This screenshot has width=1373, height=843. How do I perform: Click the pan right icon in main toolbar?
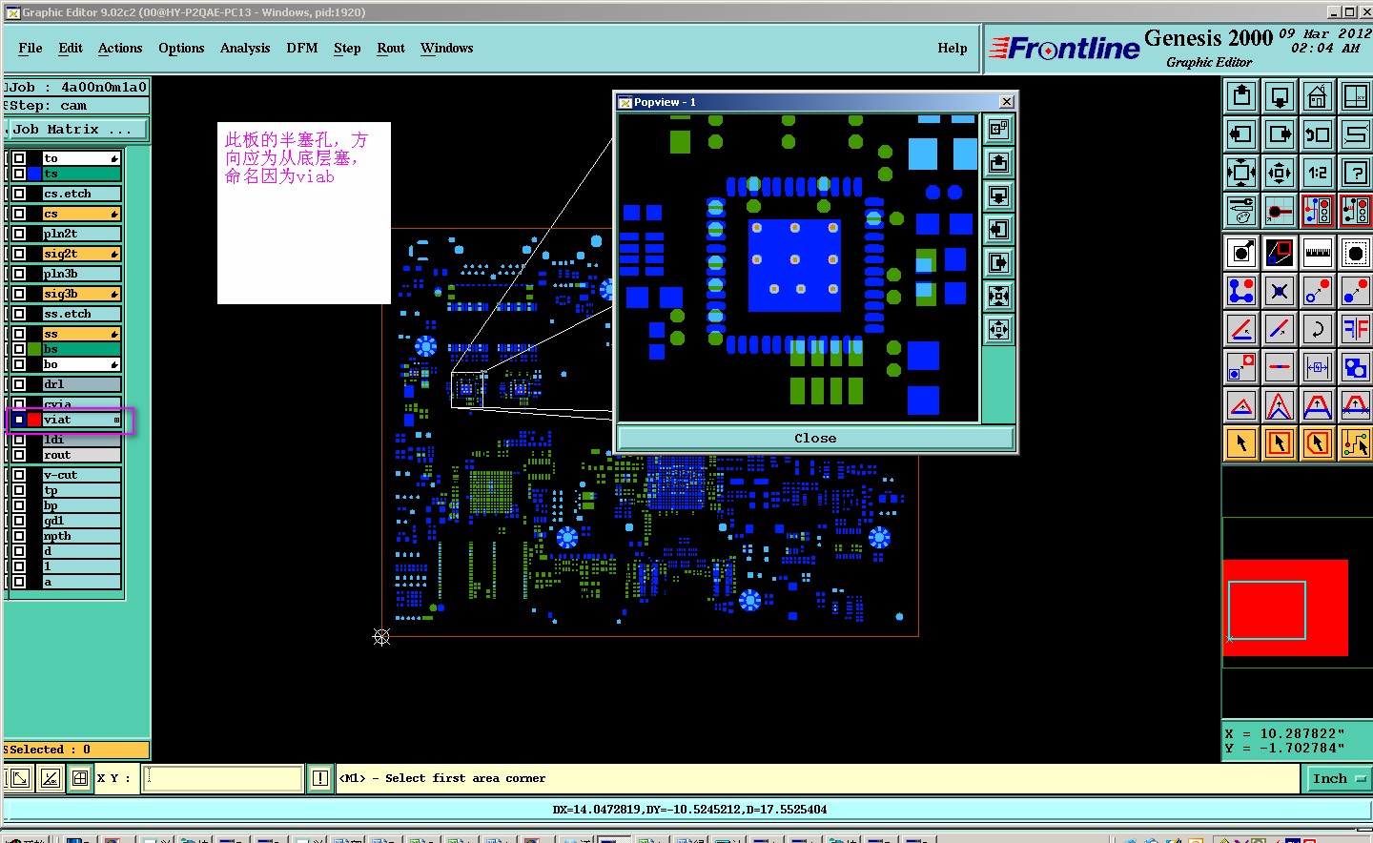coord(1279,134)
